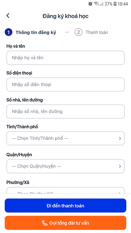Image resolution: width=131 pixels, height=233 pixels.
Task: Open the Phường/Xã dropdown
Action: [65, 190]
